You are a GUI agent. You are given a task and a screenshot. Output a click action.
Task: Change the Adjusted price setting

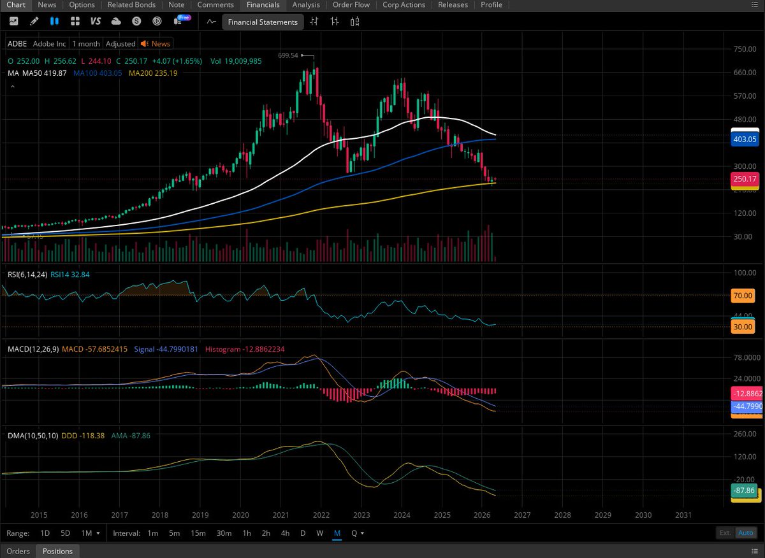point(120,43)
